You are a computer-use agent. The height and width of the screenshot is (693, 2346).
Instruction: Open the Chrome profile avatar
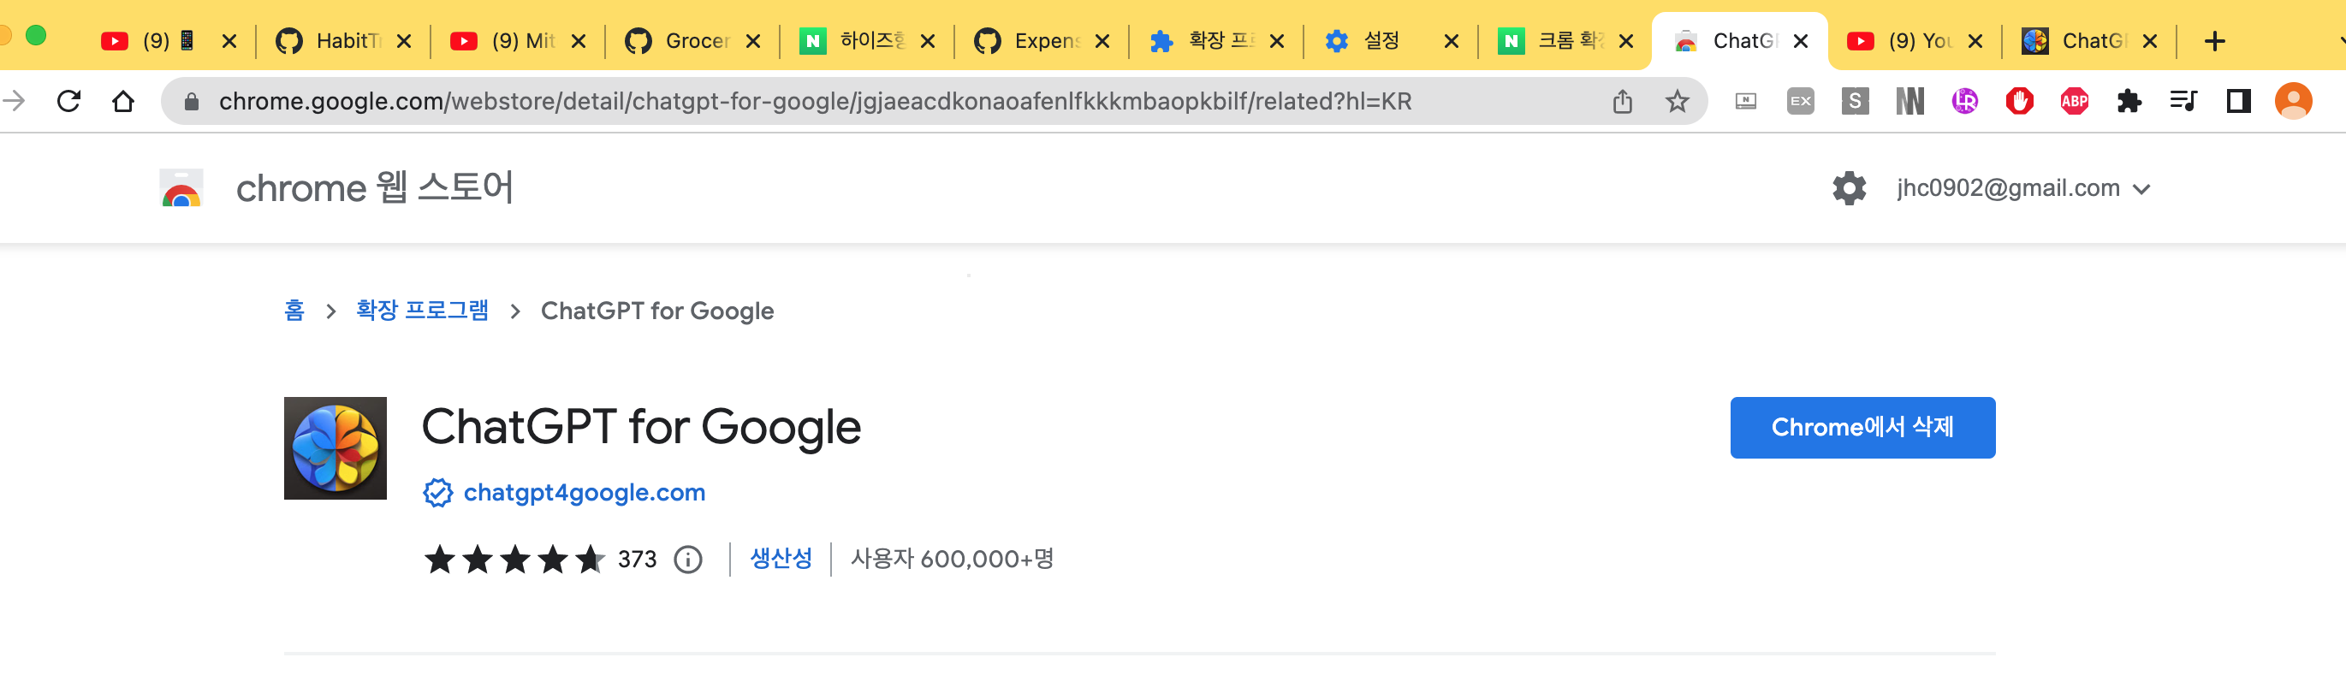[2293, 101]
